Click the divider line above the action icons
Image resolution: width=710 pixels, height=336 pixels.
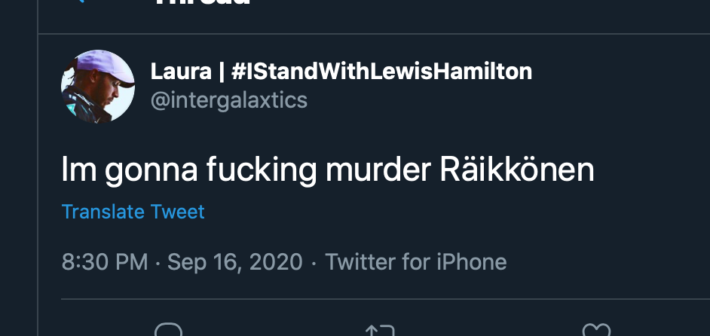385,299
